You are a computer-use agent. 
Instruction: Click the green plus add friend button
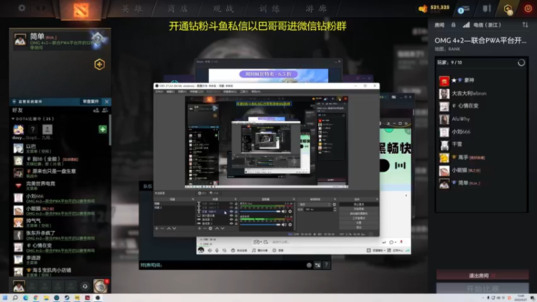pyautogui.click(x=103, y=129)
